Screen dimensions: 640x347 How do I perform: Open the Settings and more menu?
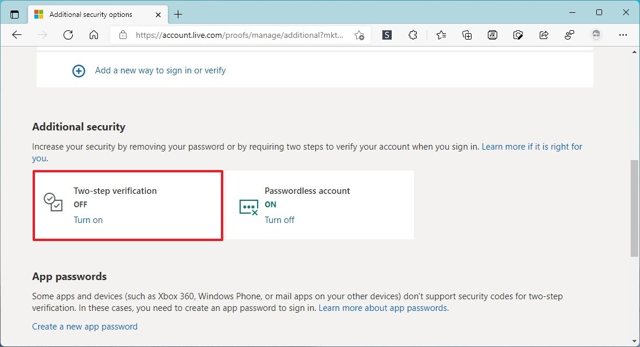coord(623,35)
